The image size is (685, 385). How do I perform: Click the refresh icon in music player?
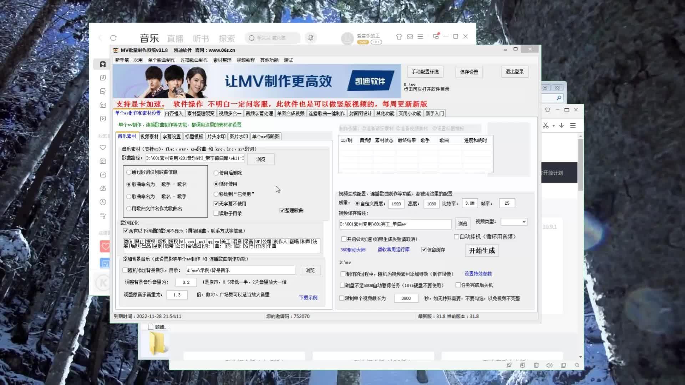(x=113, y=38)
